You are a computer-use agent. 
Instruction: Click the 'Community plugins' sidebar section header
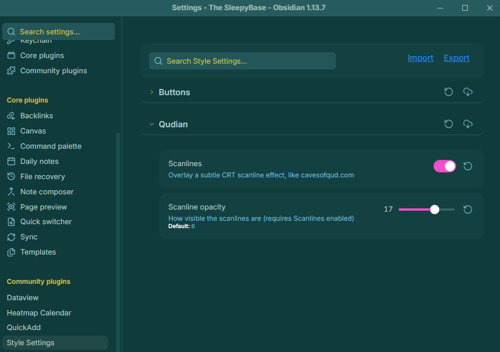click(x=39, y=282)
